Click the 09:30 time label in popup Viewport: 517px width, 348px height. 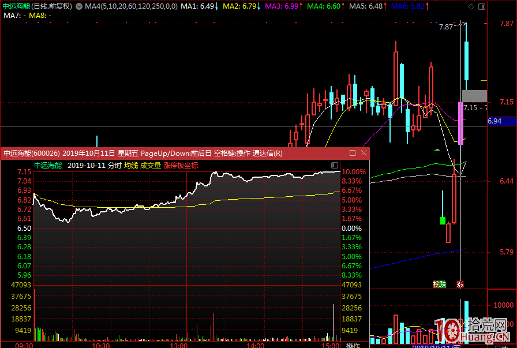[24, 345]
